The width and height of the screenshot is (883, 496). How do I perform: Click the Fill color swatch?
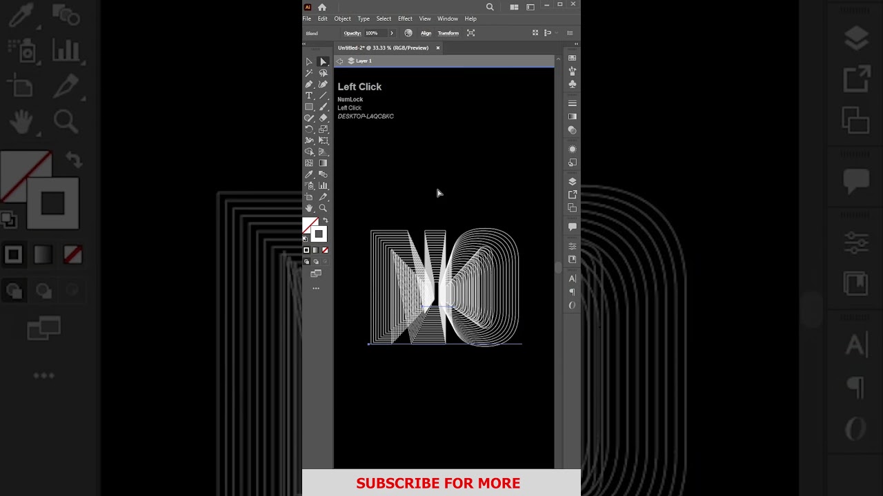(x=310, y=225)
